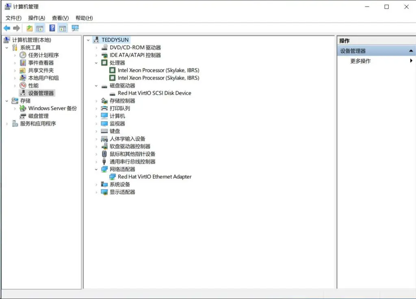The width and height of the screenshot is (416, 299).
Task: Click the 事件查看器 icon
Action: (x=23, y=63)
